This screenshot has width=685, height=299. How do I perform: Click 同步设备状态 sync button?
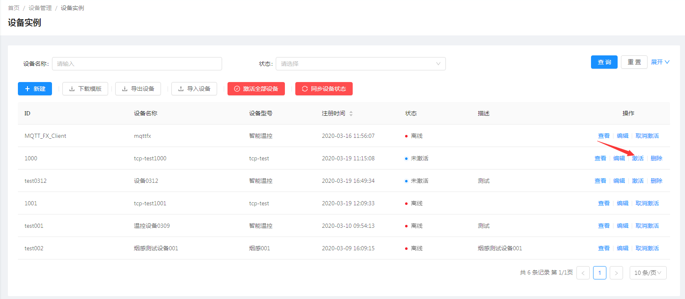324,89
